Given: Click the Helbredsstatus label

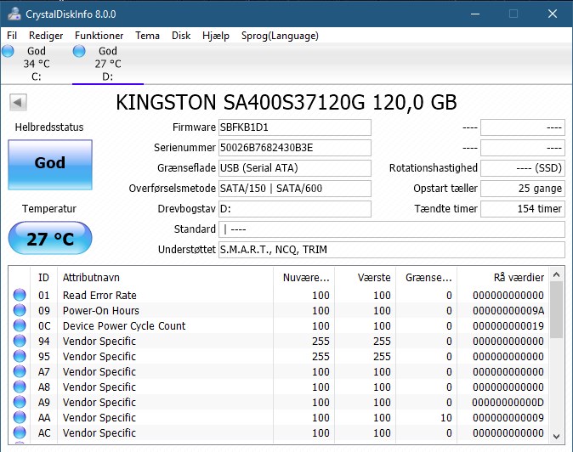Looking at the screenshot, I should [x=49, y=127].
